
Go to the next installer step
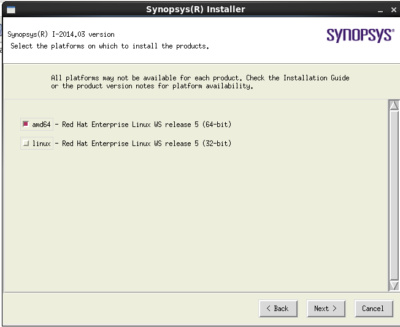coord(326,309)
